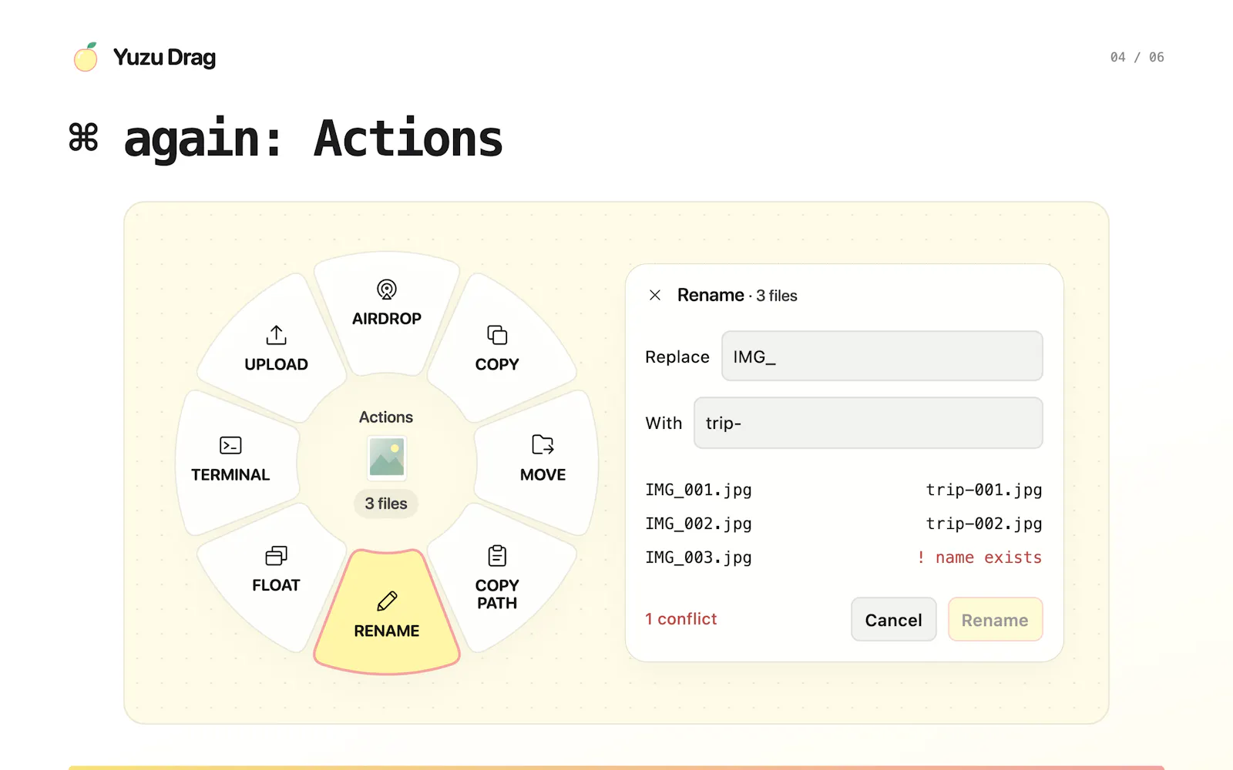Click the trip-001.jpg preview name
The image size is (1233, 770).
pos(984,490)
